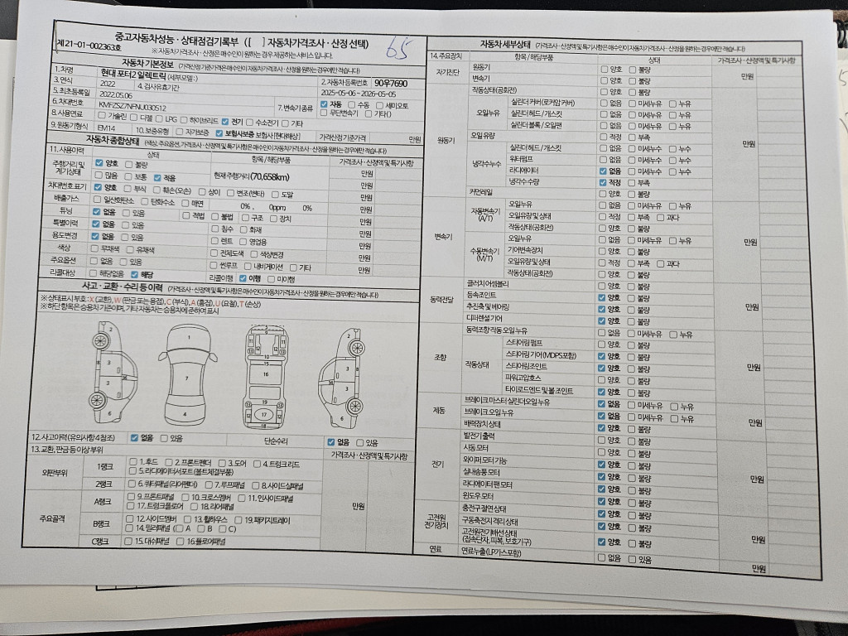Uncheck the 보험사보증 warranty checkbox

(x=219, y=132)
